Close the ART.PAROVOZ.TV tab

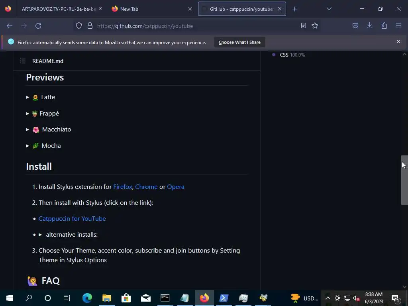[100, 9]
